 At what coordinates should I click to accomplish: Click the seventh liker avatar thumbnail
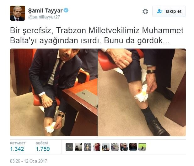124,147
